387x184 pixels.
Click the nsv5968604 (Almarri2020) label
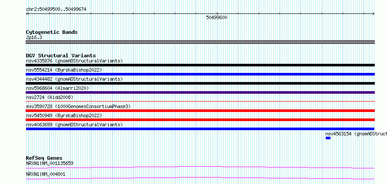click(57, 88)
